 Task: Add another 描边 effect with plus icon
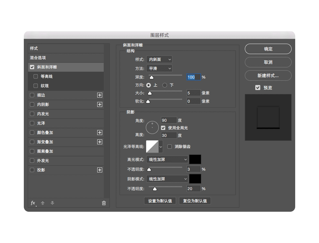pyautogui.click(x=100, y=95)
